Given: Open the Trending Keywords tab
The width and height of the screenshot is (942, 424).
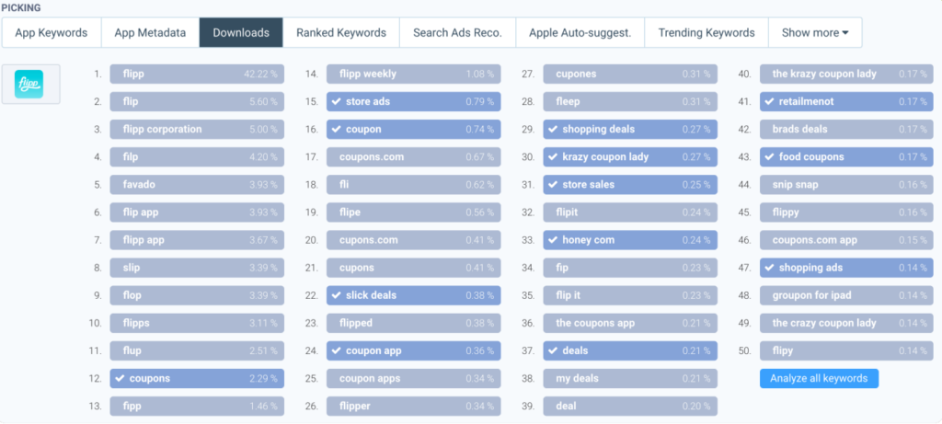Looking at the screenshot, I should 706,32.
